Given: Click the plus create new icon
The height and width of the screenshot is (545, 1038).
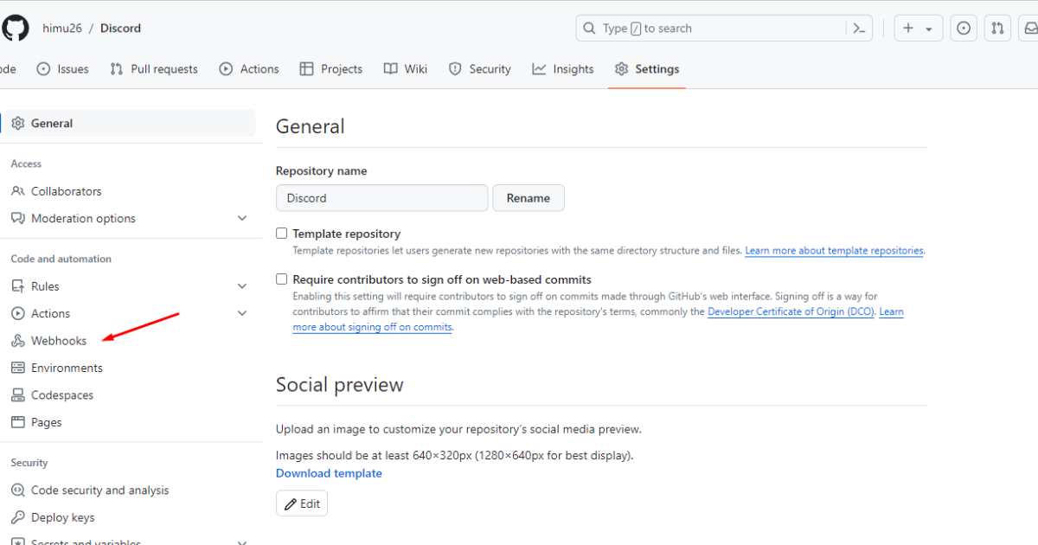Looking at the screenshot, I should point(908,29).
